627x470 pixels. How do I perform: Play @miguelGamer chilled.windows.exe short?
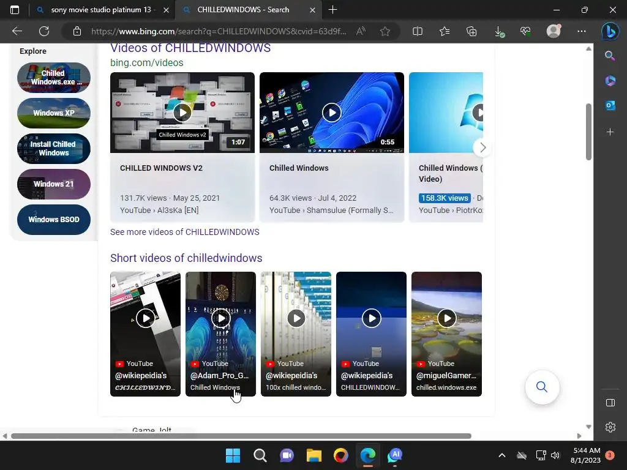click(x=446, y=334)
